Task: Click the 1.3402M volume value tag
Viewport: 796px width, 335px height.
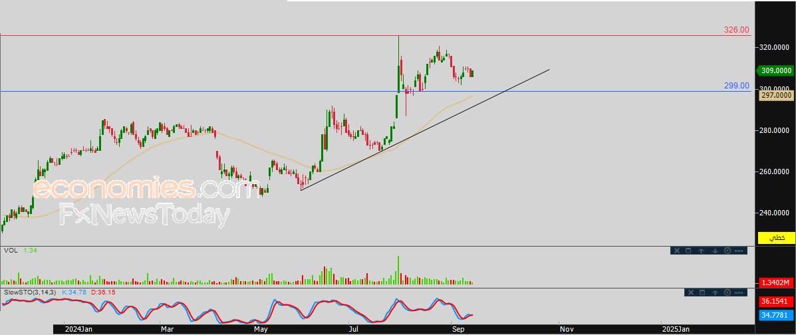Action: (777, 282)
